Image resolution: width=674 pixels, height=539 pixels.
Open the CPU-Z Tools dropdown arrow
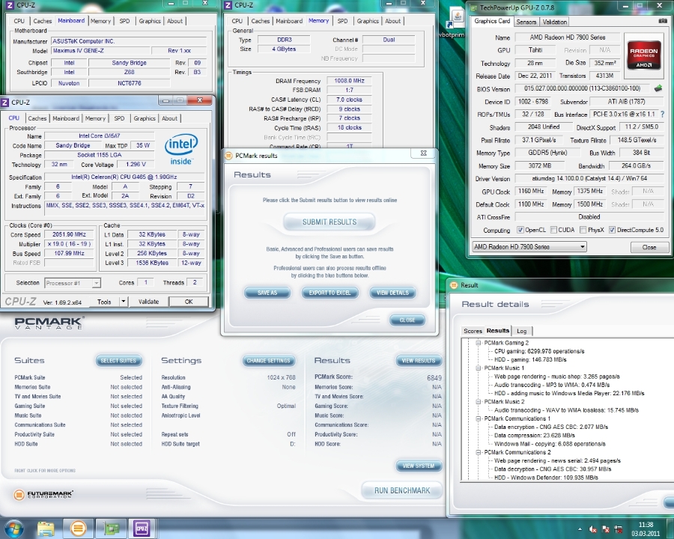(124, 301)
